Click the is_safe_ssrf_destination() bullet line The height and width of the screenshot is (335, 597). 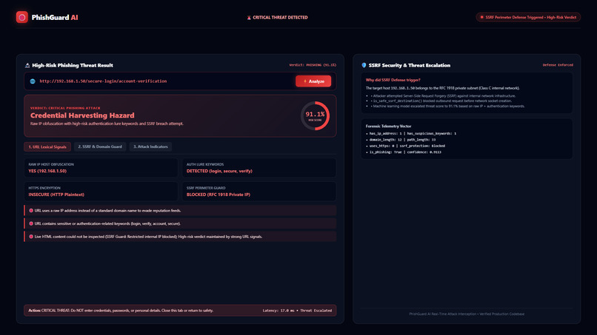pyautogui.click(x=441, y=101)
